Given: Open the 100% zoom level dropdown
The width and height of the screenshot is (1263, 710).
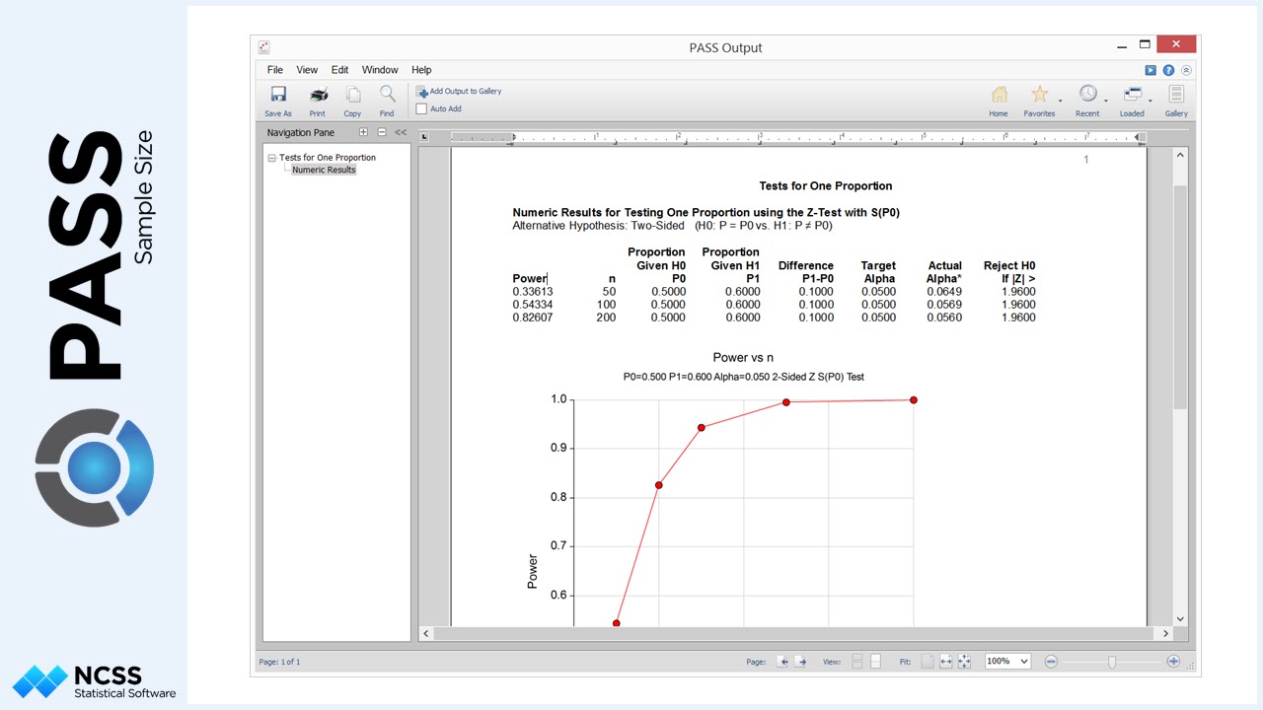Looking at the screenshot, I should (x=1007, y=662).
